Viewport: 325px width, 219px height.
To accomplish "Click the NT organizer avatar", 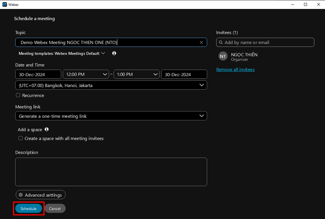I will pos(223,56).
